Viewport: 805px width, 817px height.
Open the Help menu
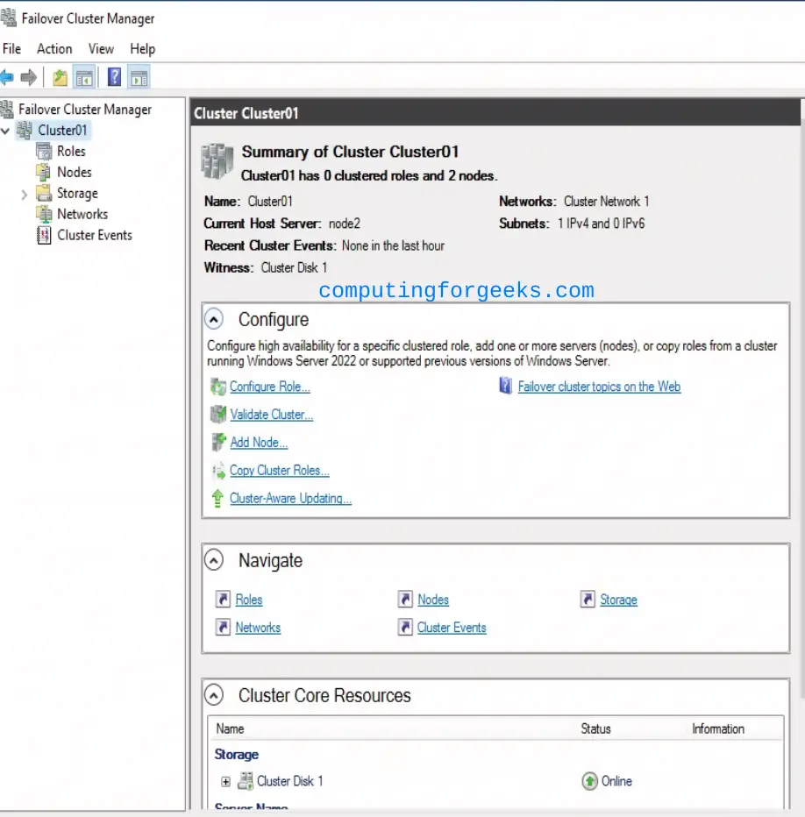click(142, 49)
